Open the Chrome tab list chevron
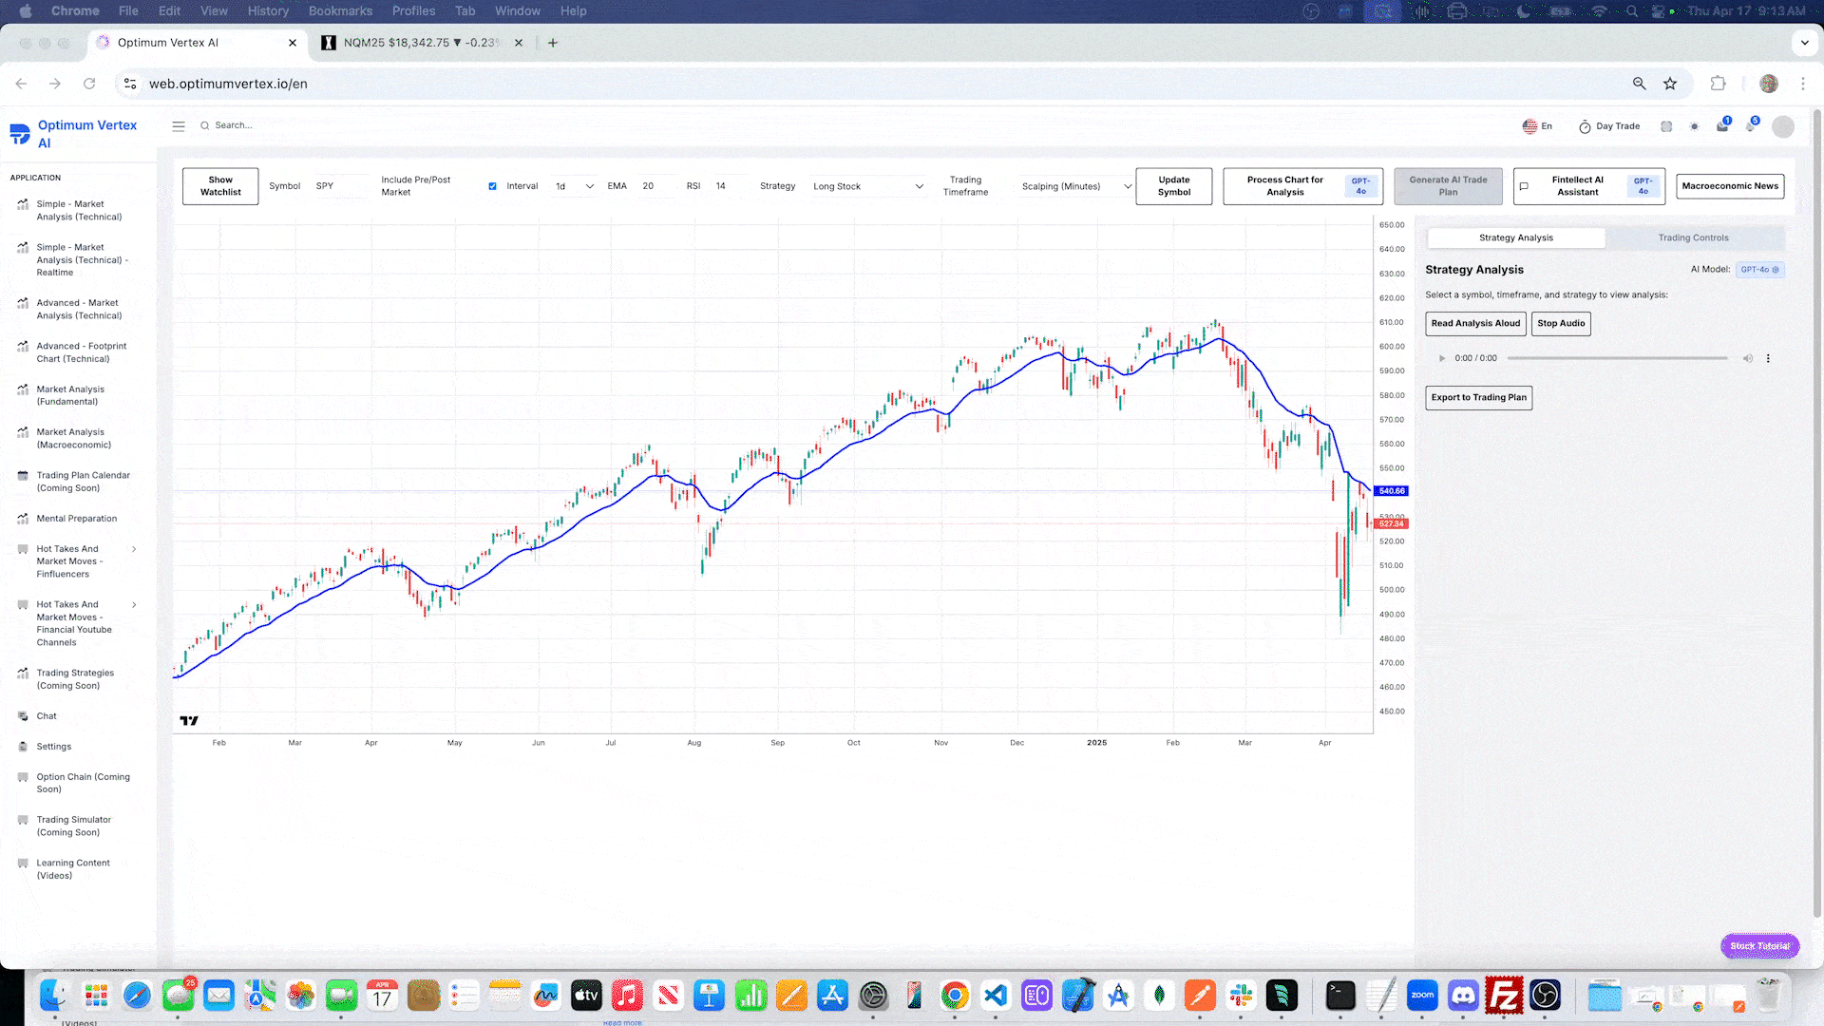Image resolution: width=1824 pixels, height=1026 pixels. coord(1804,43)
